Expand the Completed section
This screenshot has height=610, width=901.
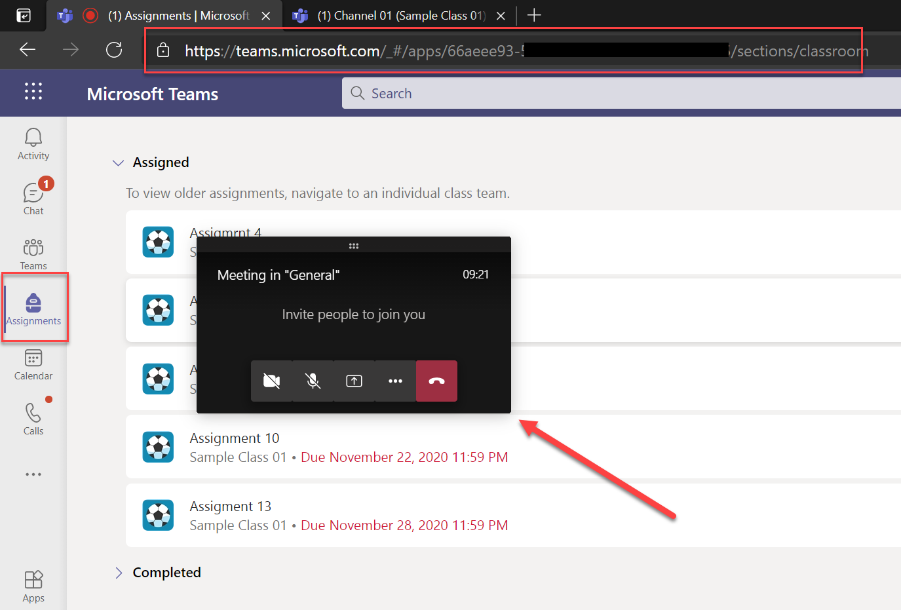click(x=119, y=573)
